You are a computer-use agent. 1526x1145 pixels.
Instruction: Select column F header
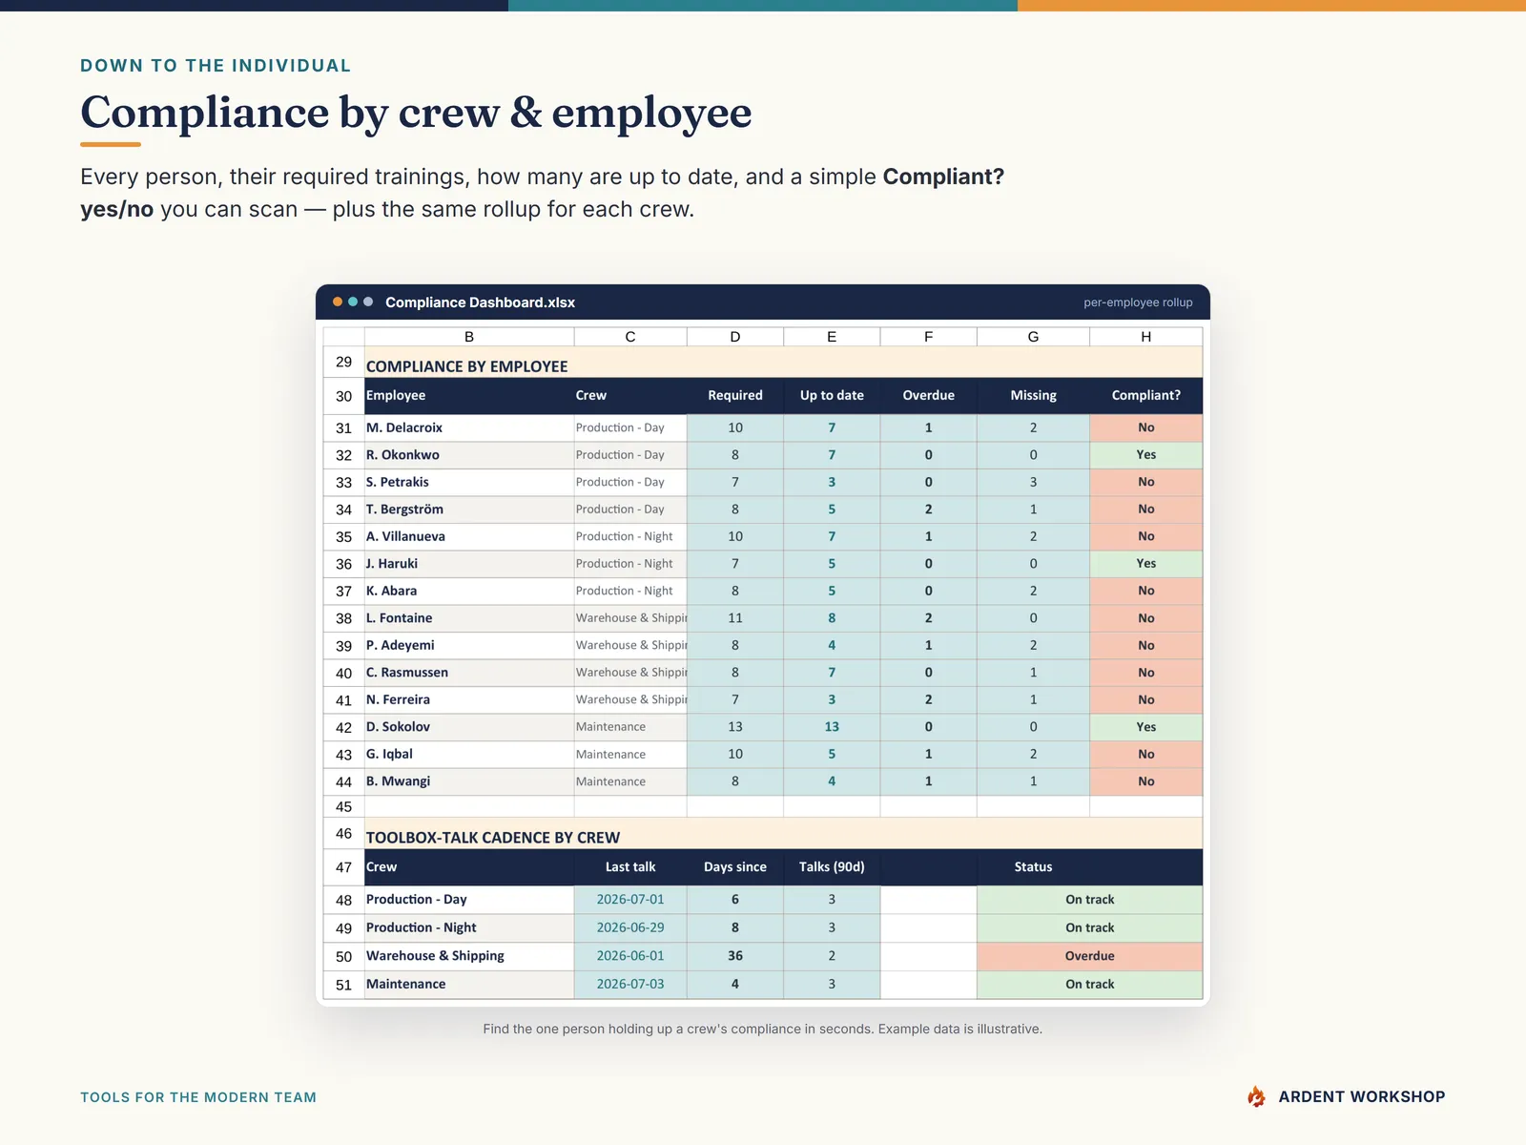pos(929,337)
